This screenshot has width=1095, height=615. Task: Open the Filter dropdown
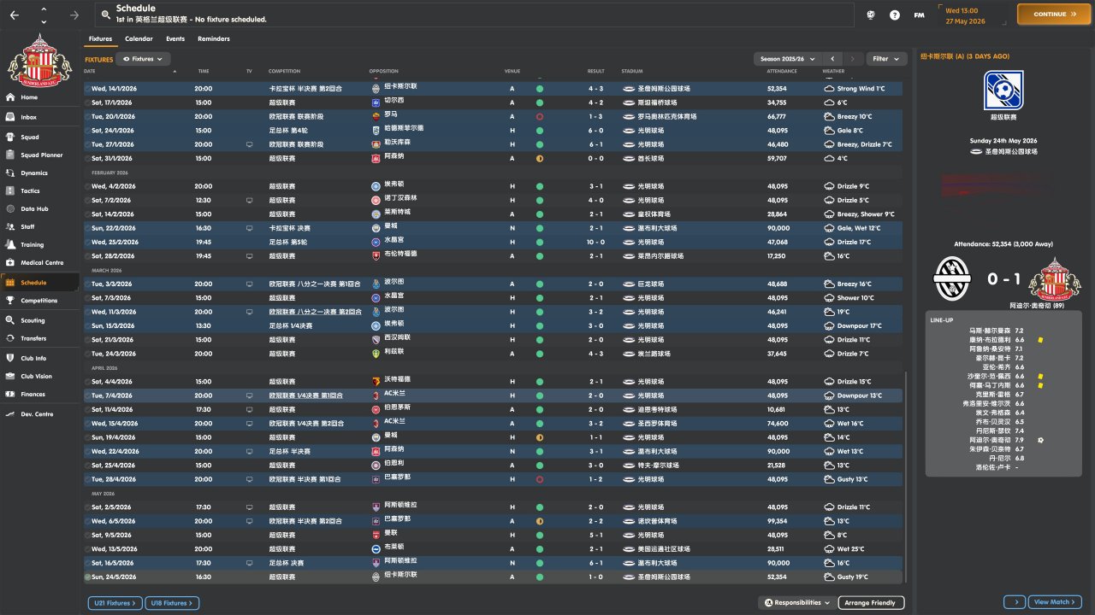pos(886,59)
